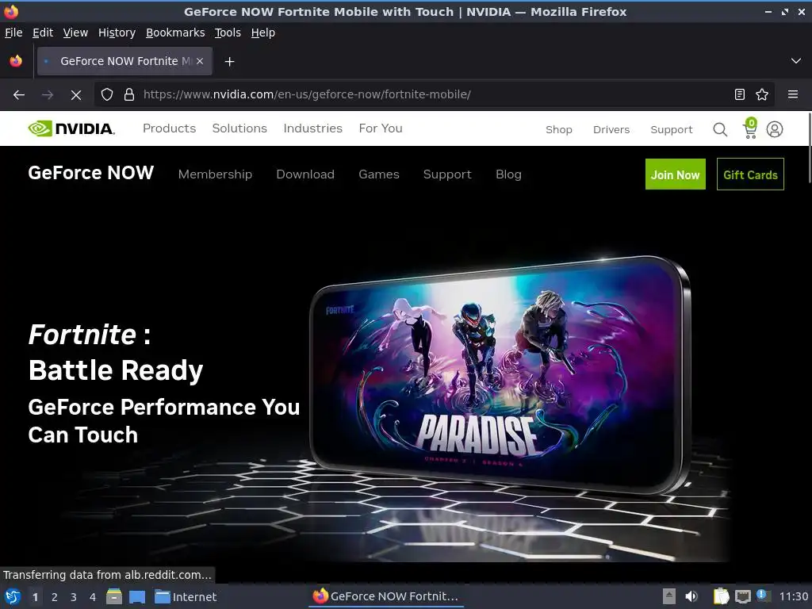812x609 pixels.
Task: Click the disabled forward arrow button
Action: pyautogui.click(x=47, y=95)
